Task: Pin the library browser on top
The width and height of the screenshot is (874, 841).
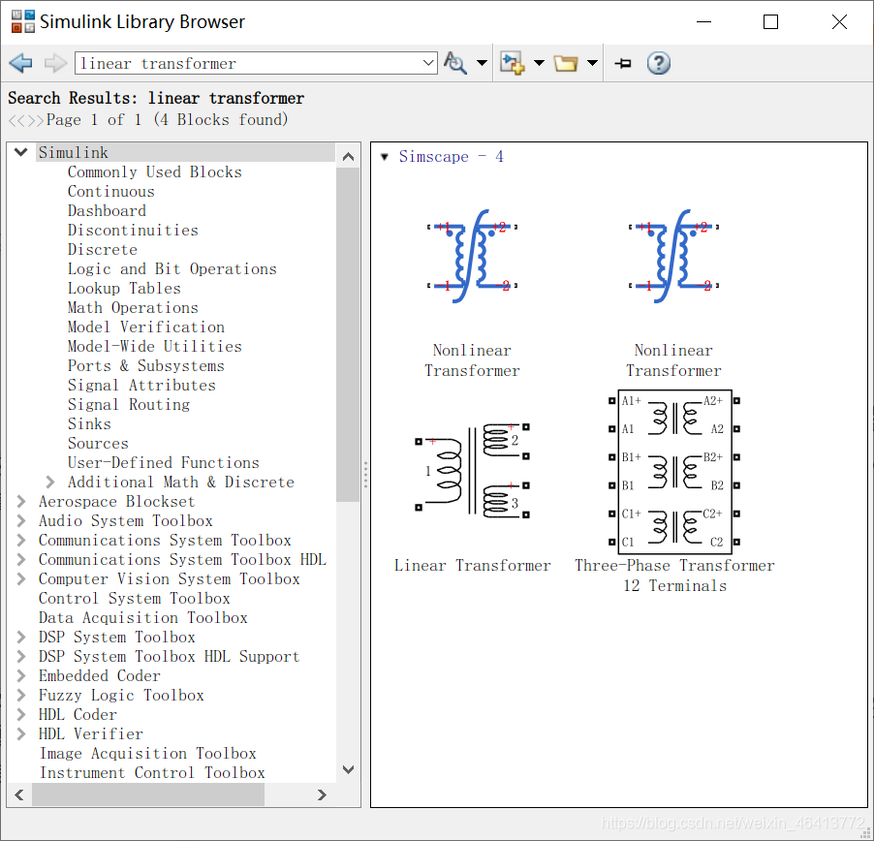Action: (x=623, y=63)
